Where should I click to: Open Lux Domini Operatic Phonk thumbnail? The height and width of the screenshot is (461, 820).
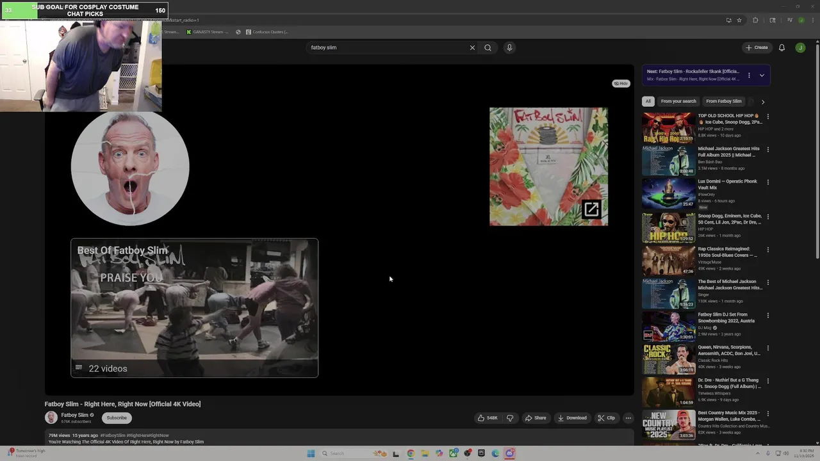pos(669,194)
